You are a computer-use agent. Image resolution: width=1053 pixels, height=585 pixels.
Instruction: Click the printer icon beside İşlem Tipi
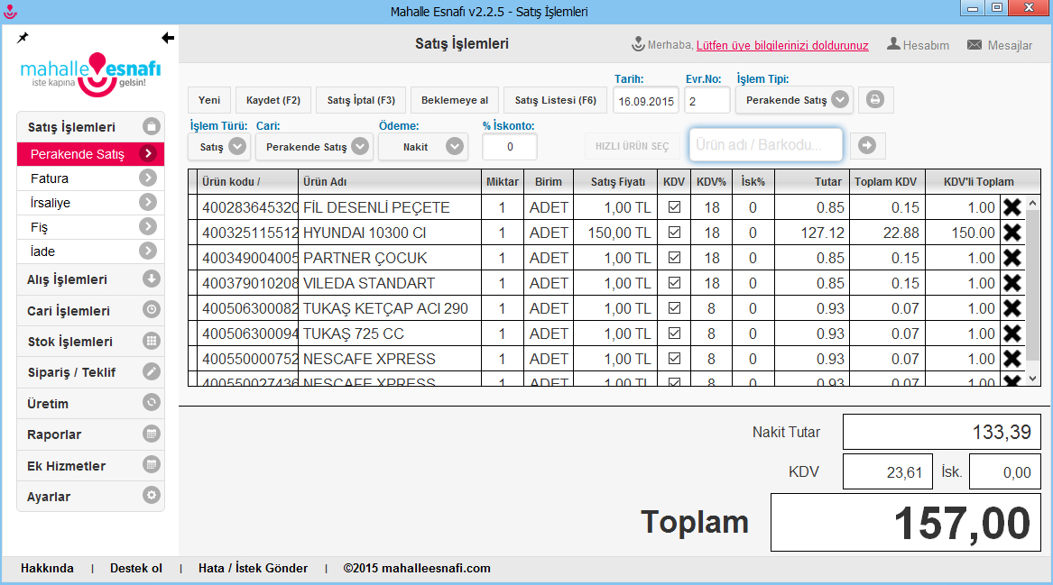875,100
